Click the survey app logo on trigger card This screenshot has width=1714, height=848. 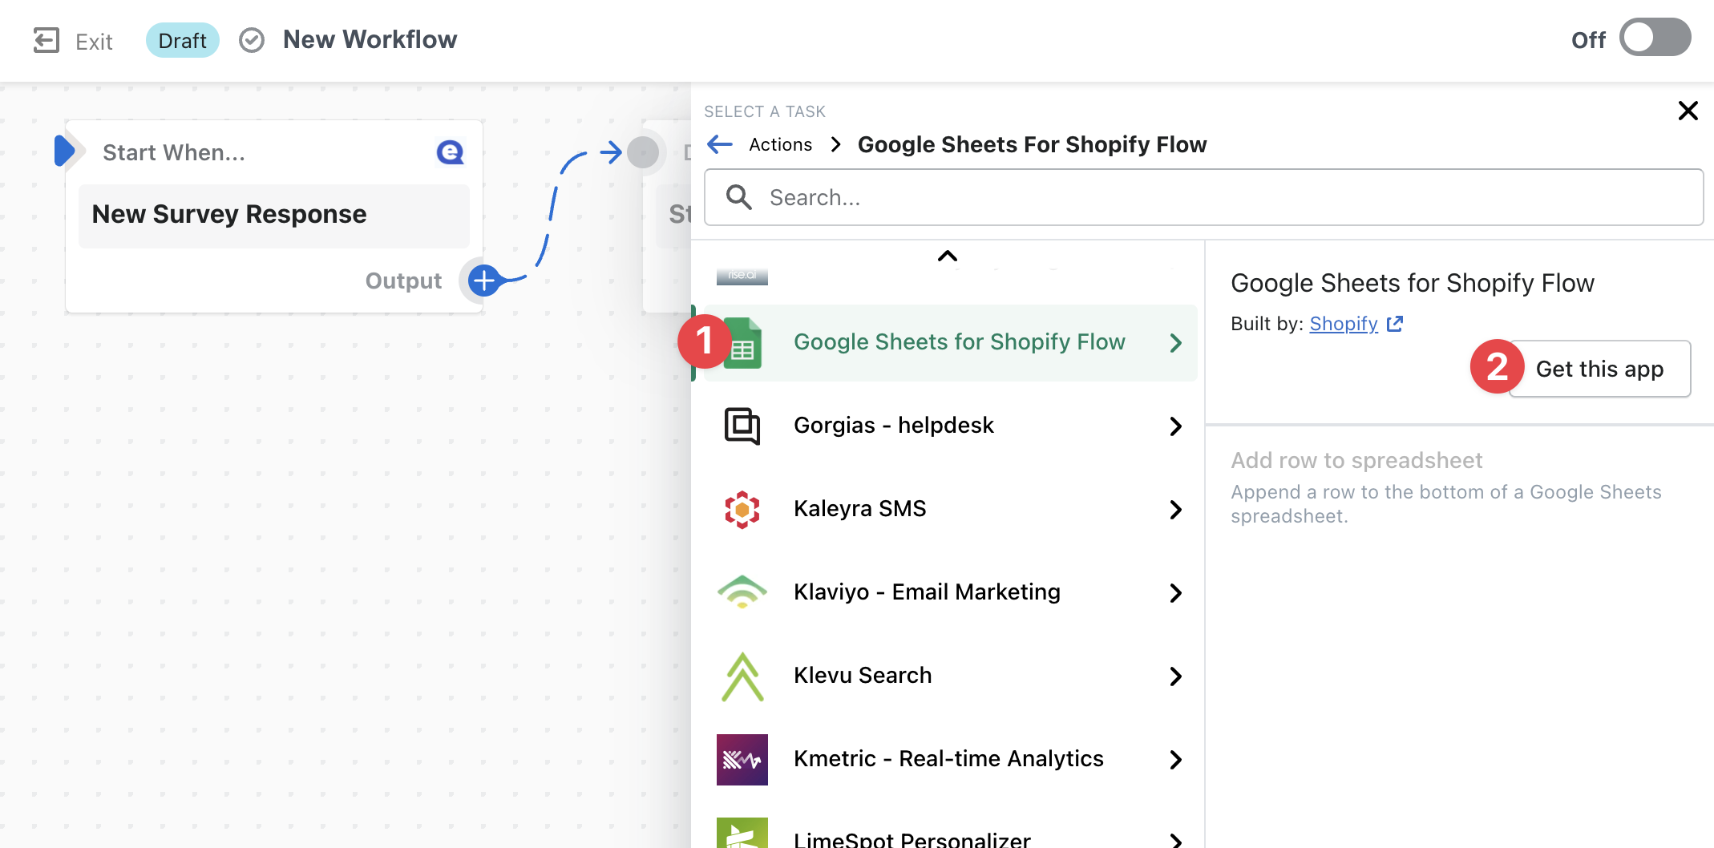(x=451, y=151)
